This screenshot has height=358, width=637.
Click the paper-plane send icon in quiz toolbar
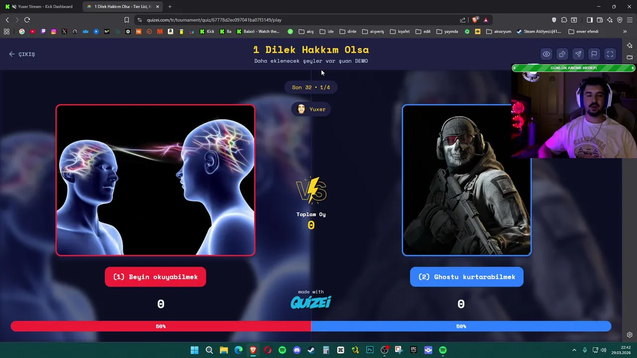[x=578, y=54]
